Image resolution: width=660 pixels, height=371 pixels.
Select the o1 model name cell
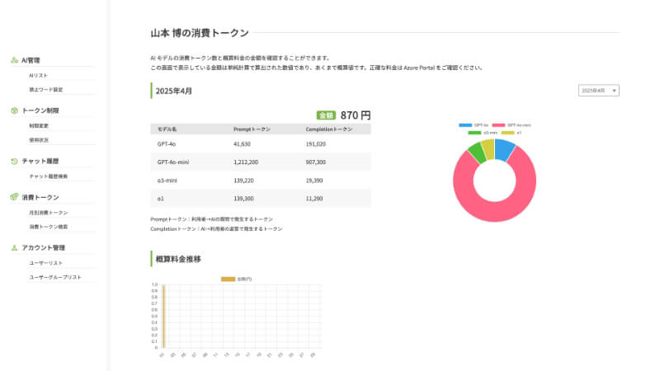click(x=160, y=199)
